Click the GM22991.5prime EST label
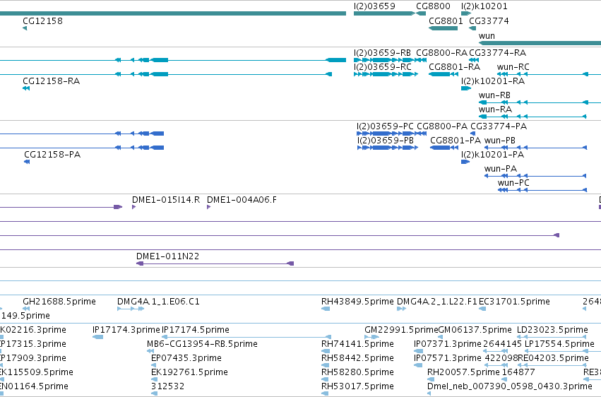 click(x=401, y=330)
